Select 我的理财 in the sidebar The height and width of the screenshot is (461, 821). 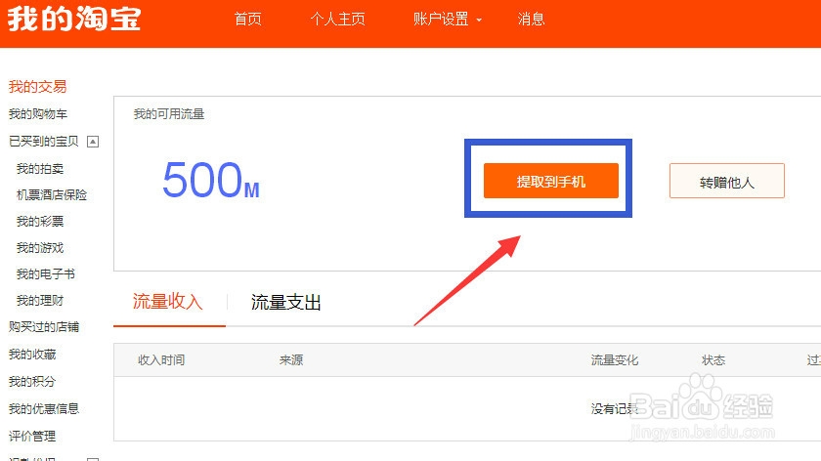tap(40, 301)
